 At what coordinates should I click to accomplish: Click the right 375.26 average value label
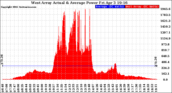pos(156,62)
